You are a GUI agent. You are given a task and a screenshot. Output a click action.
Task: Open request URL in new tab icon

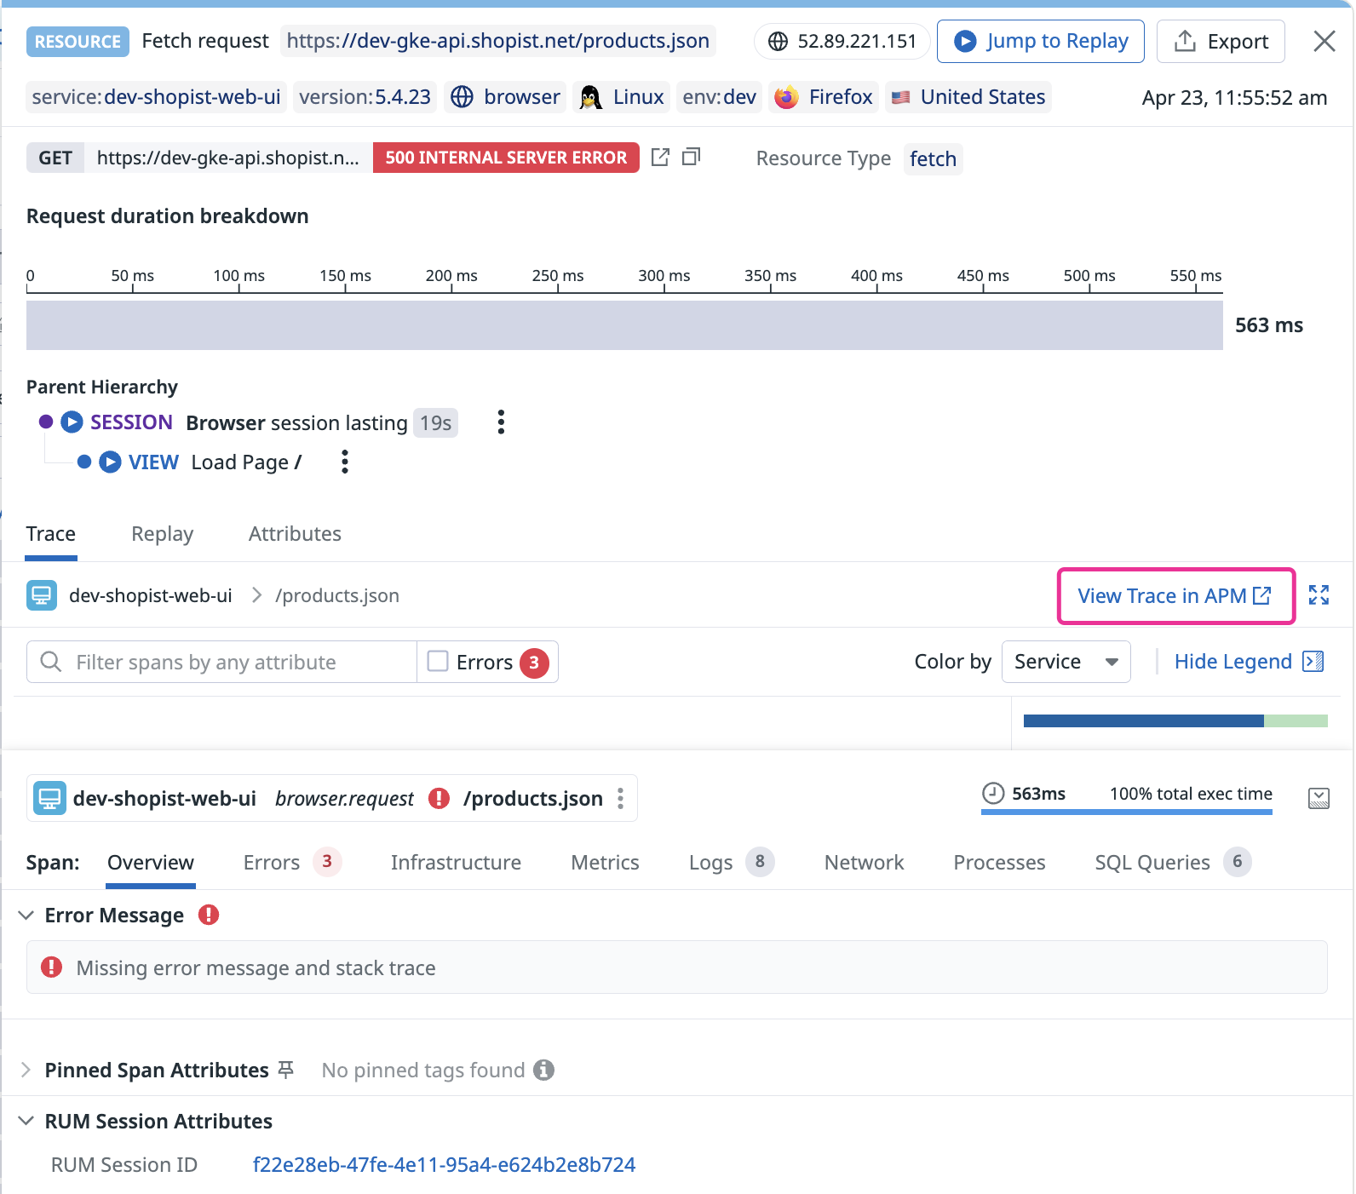coord(660,158)
